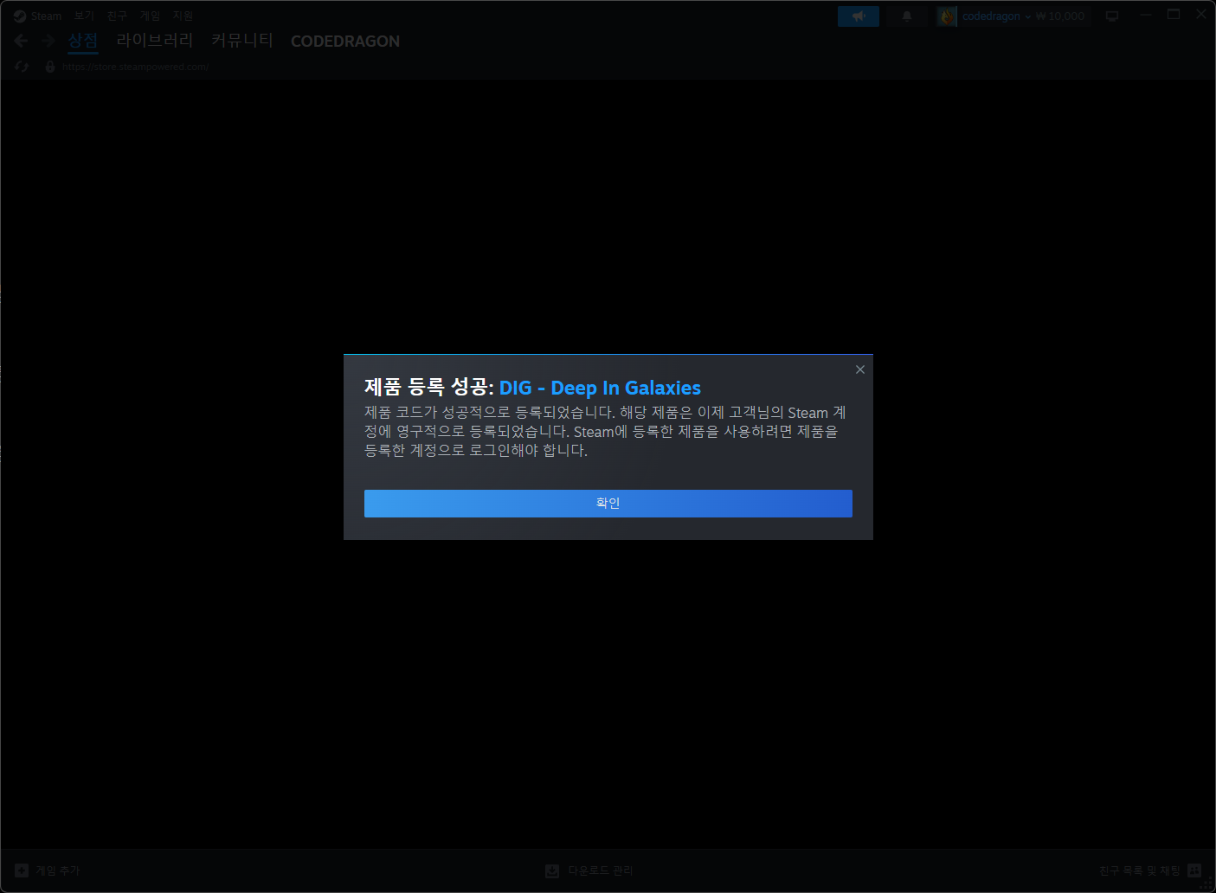Open 친구 목록 및 채팅
The width and height of the screenshot is (1216, 893).
[x=1150, y=871]
